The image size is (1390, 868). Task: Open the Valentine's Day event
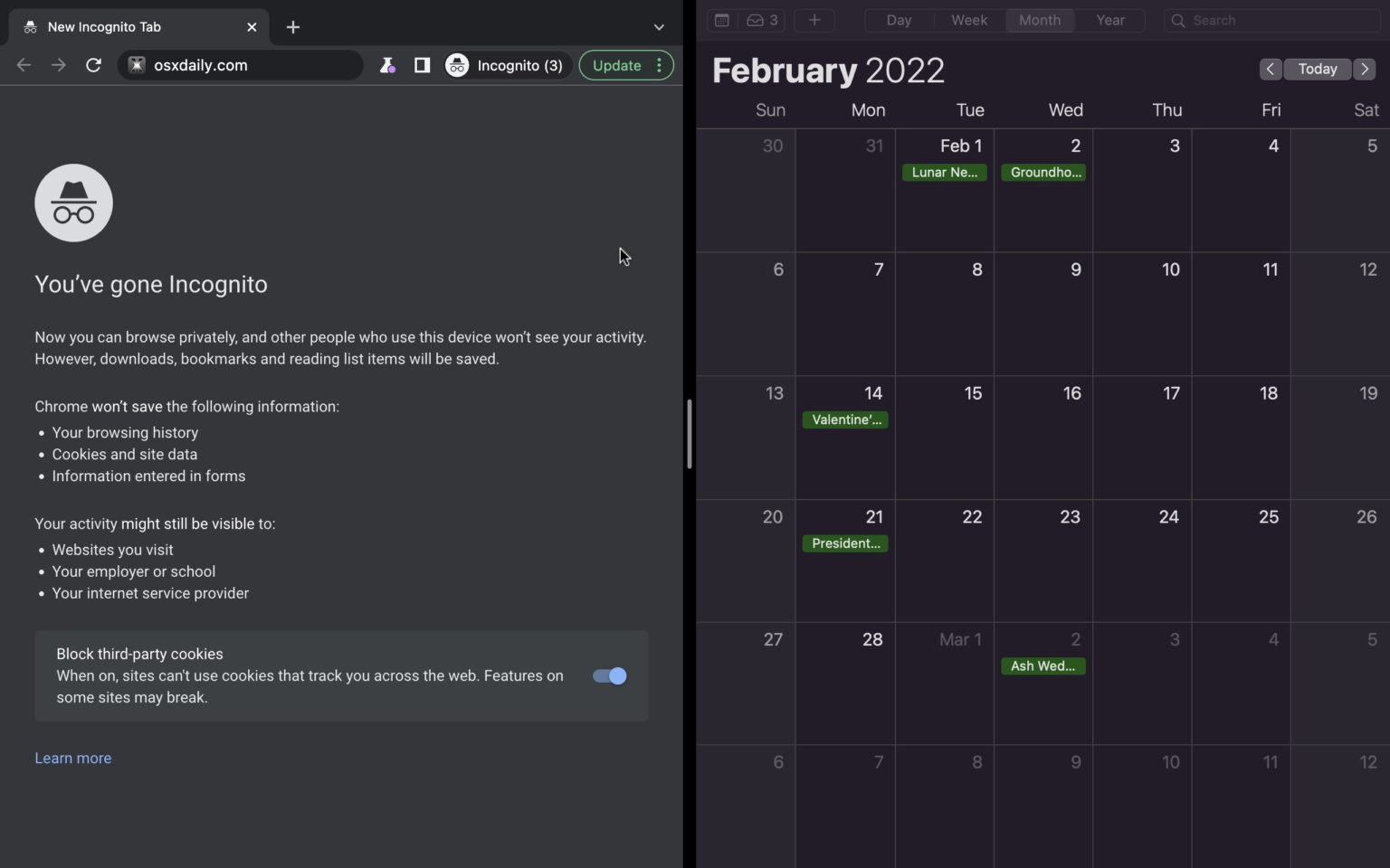pos(845,420)
